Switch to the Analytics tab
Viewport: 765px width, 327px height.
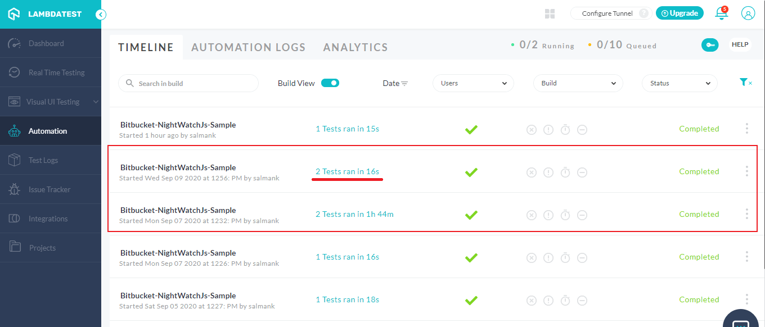[355, 48]
